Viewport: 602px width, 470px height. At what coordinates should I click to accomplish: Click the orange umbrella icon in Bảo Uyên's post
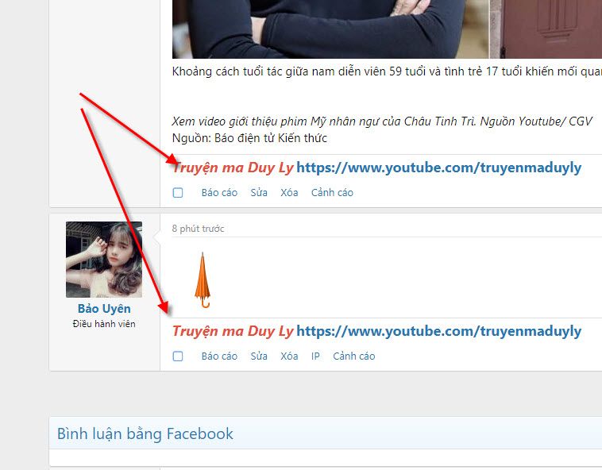click(x=203, y=279)
